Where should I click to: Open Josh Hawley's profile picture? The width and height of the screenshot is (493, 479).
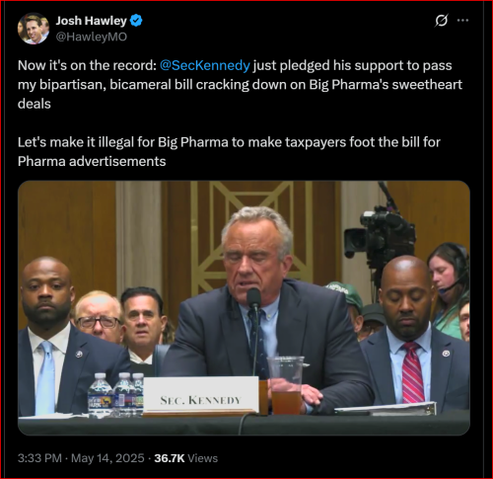pos(34,29)
